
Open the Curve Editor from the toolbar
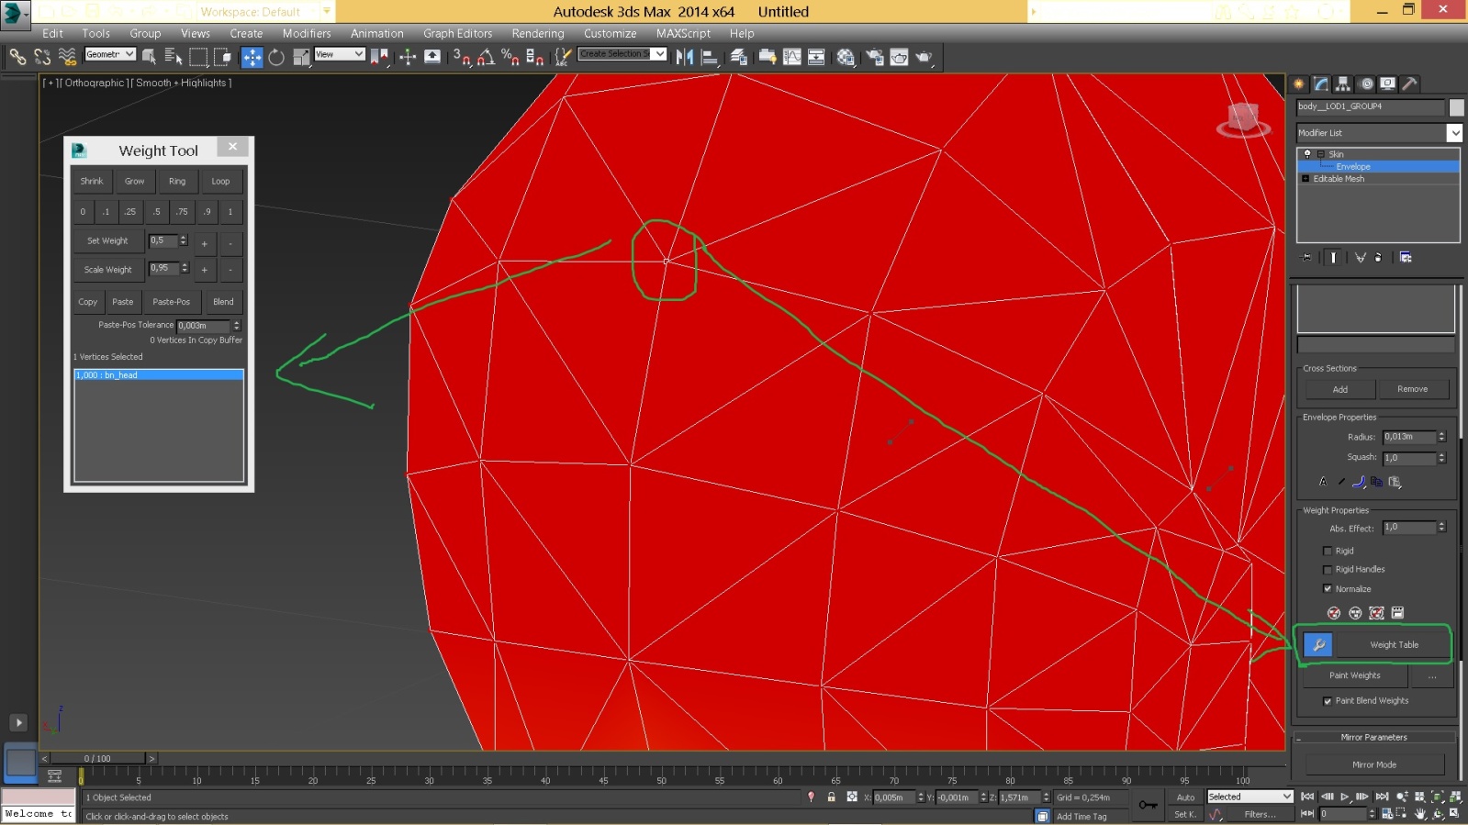point(792,57)
